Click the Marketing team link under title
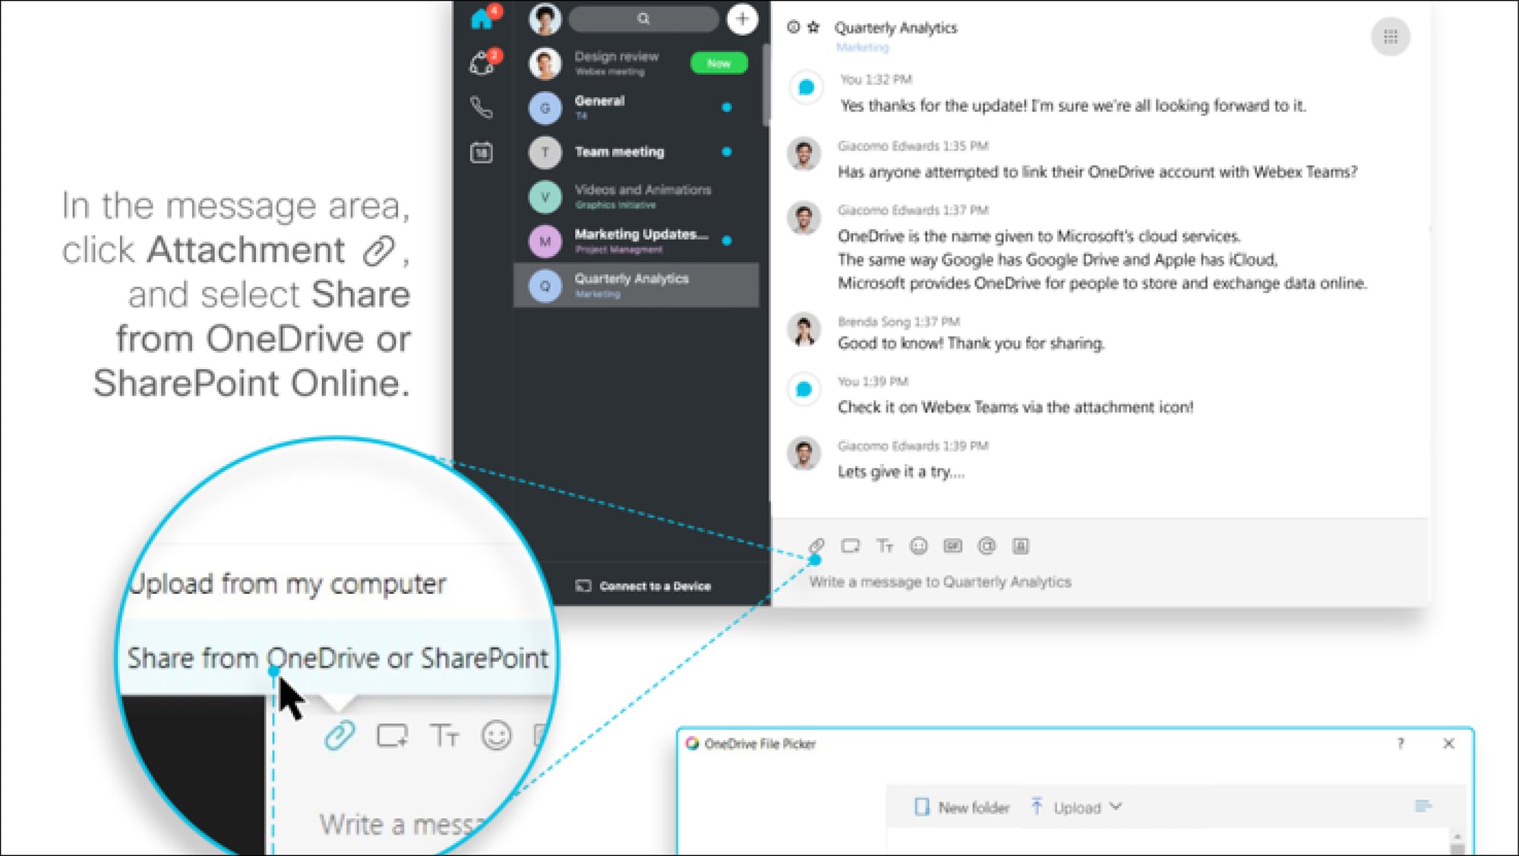This screenshot has height=856, width=1519. click(x=862, y=47)
